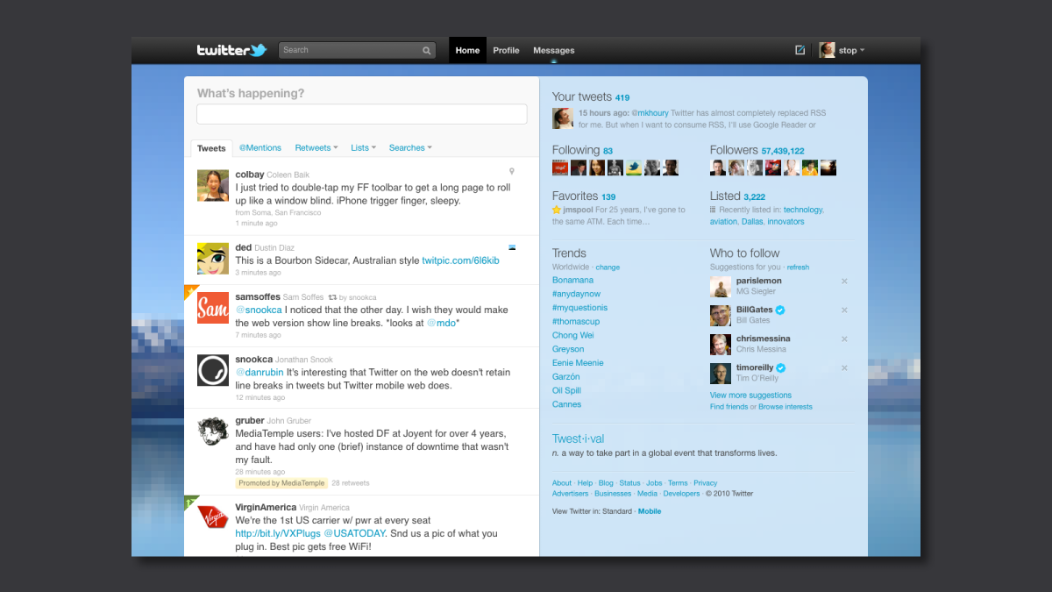This screenshot has height=592, width=1052.
Task: Expand the Searches dropdown tab
Action: click(410, 148)
